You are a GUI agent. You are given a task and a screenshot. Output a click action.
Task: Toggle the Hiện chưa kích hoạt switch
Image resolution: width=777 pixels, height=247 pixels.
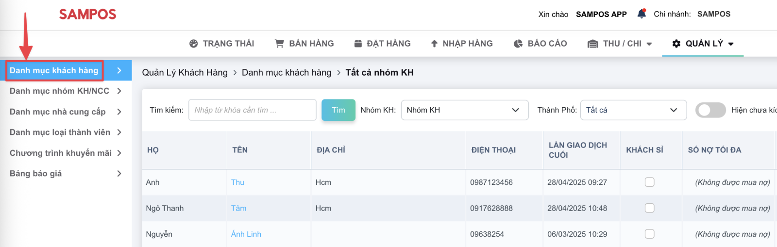[710, 110]
